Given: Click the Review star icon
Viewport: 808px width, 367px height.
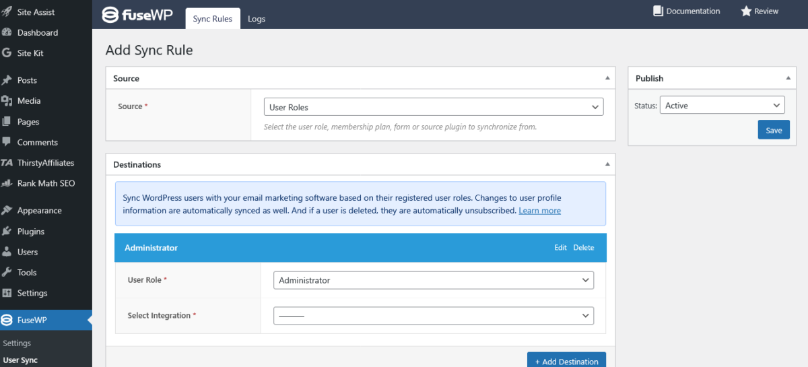Looking at the screenshot, I should pos(746,11).
